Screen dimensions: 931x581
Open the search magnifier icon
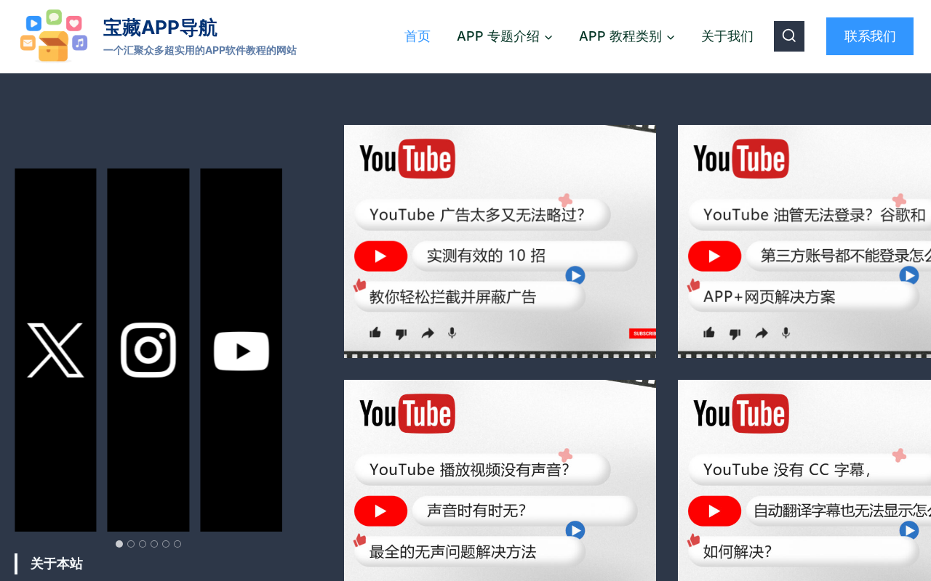point(789,36)
